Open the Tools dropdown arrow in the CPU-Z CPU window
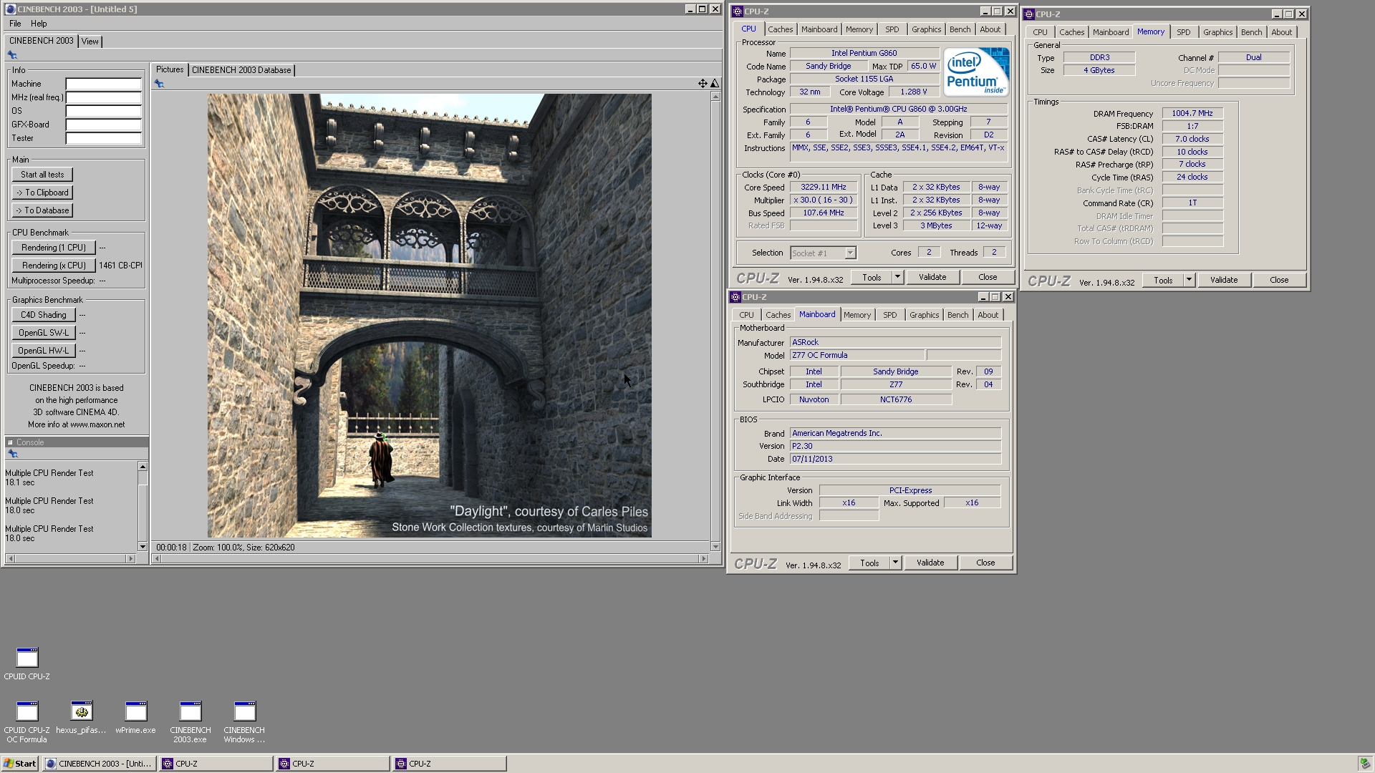Screen dimensions: 1375x773 pos(897,277)
